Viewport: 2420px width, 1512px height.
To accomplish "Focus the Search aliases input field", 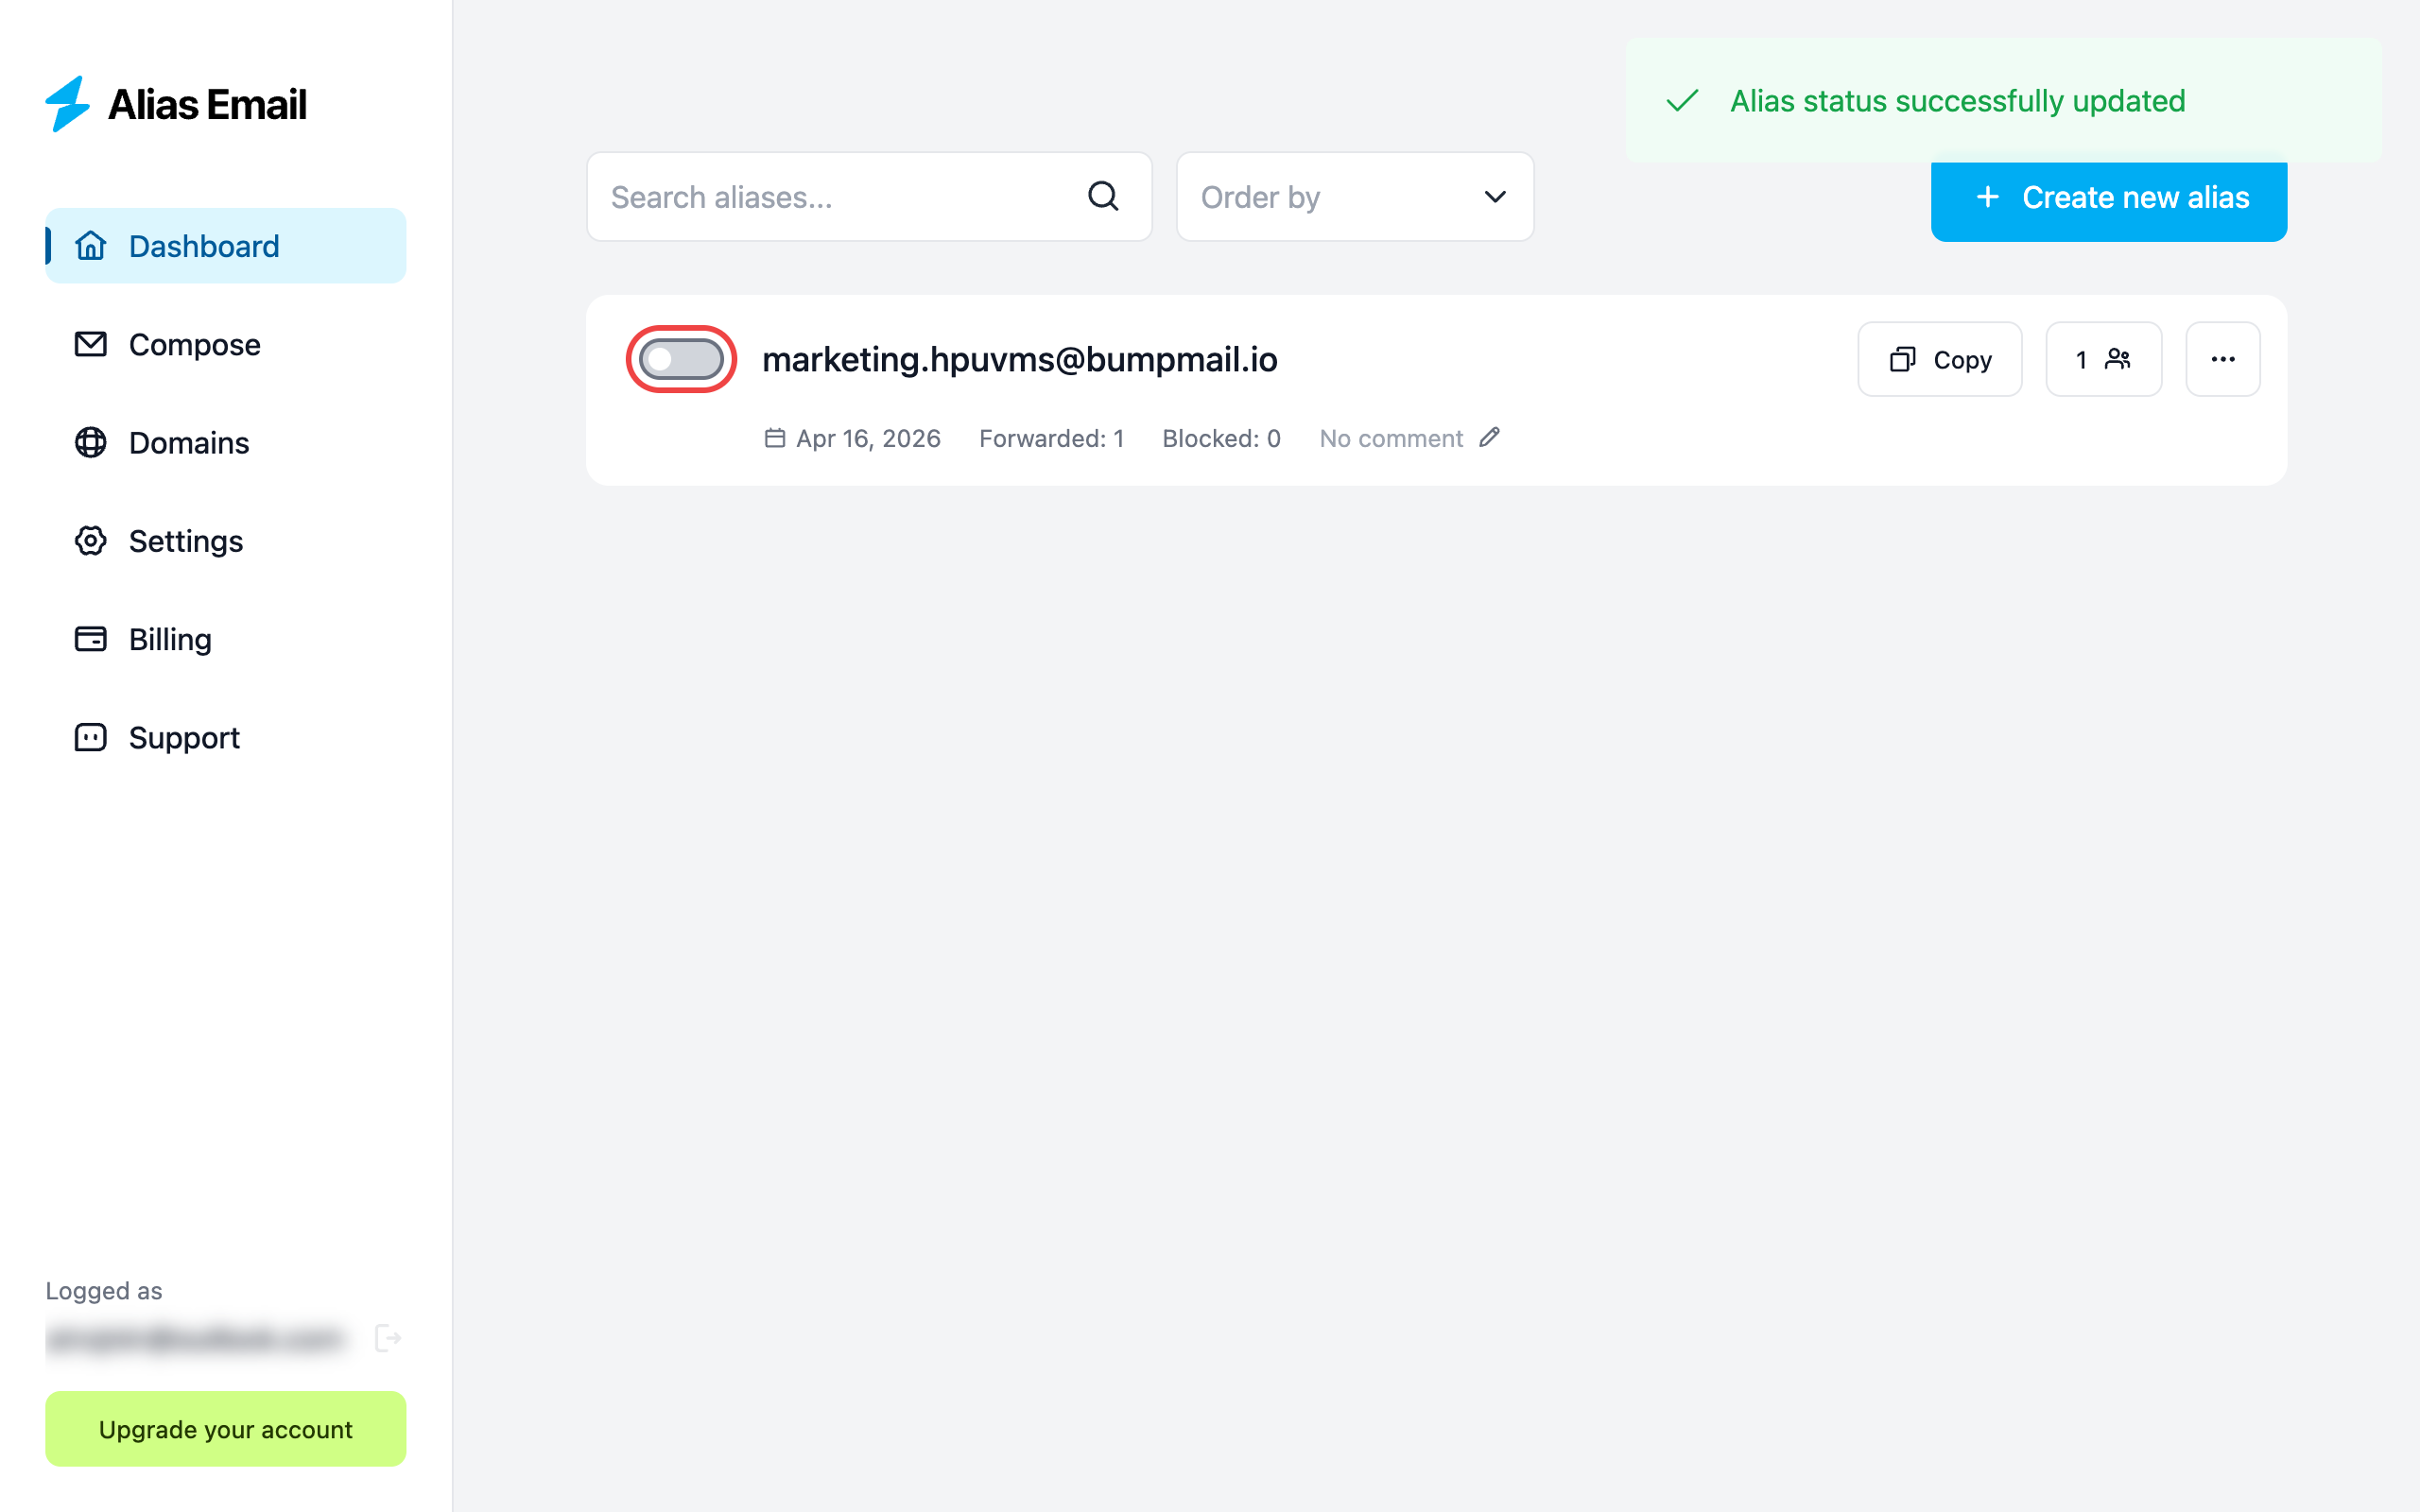I will (x=840, y=197).
